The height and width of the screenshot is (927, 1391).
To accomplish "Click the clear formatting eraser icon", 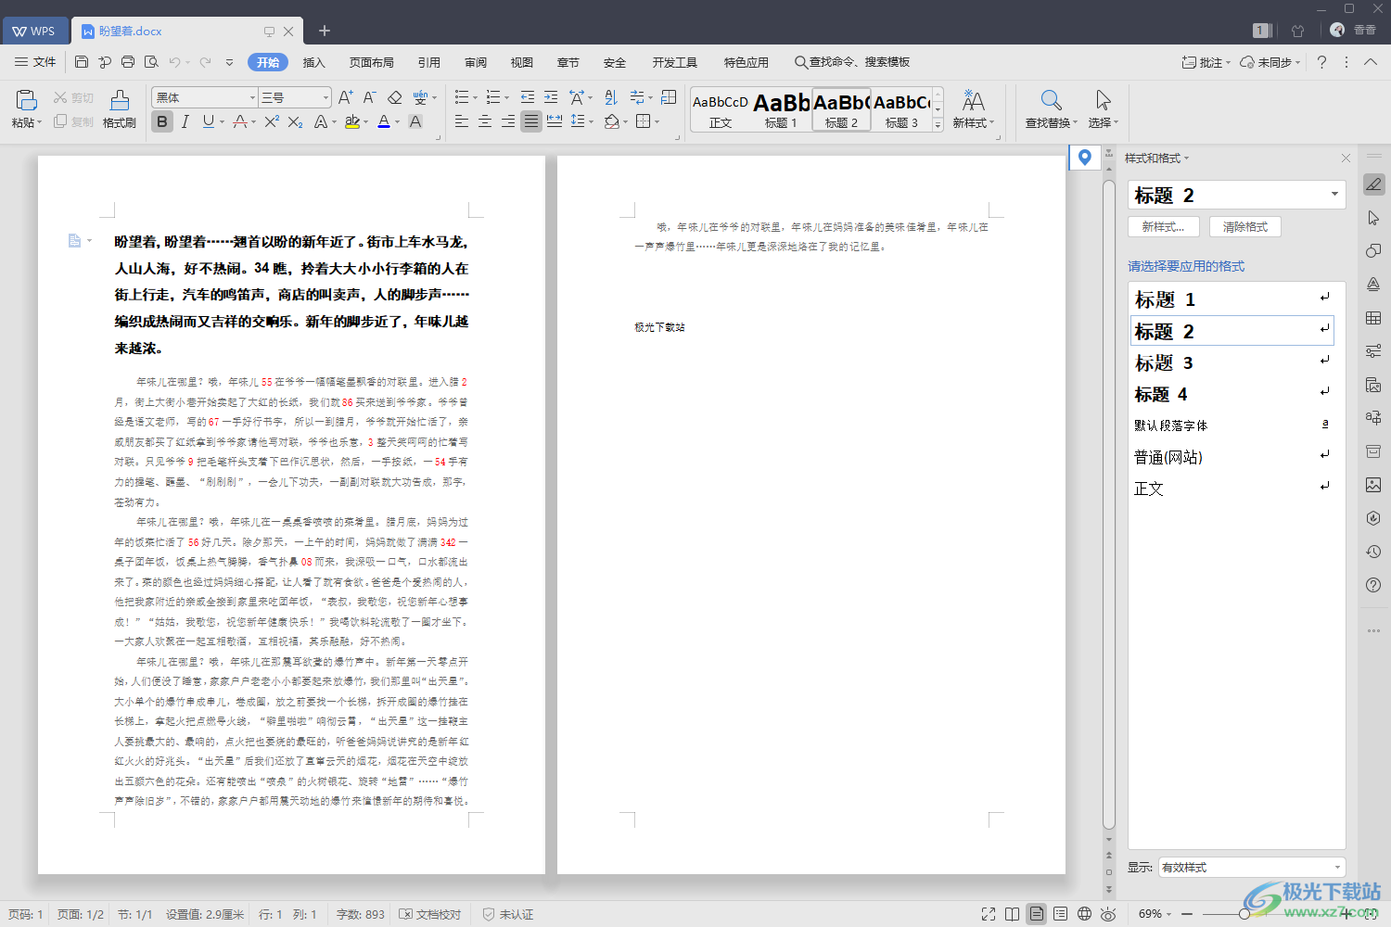I will tap(394, 97).
